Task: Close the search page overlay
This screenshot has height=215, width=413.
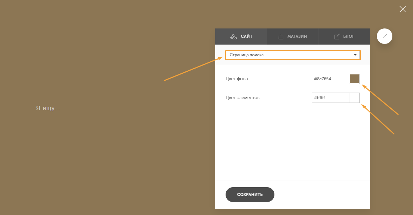Action: (x=403, y=9)
